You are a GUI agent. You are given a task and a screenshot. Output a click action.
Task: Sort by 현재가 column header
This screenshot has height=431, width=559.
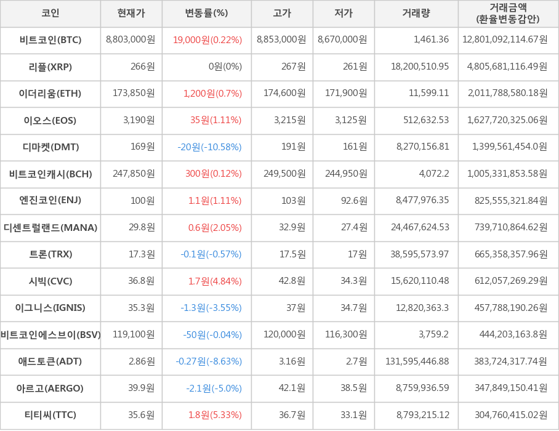[131, 14]
